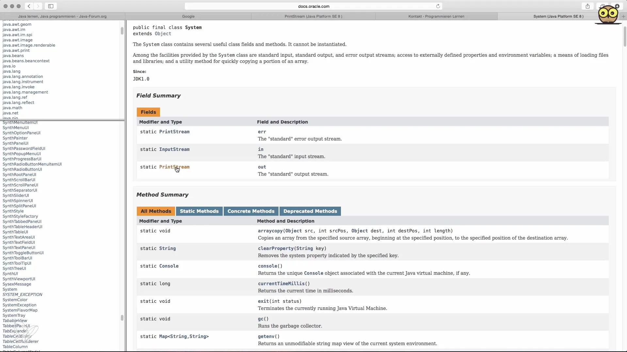Open new tab with plus icon

[x=623, y=16]
